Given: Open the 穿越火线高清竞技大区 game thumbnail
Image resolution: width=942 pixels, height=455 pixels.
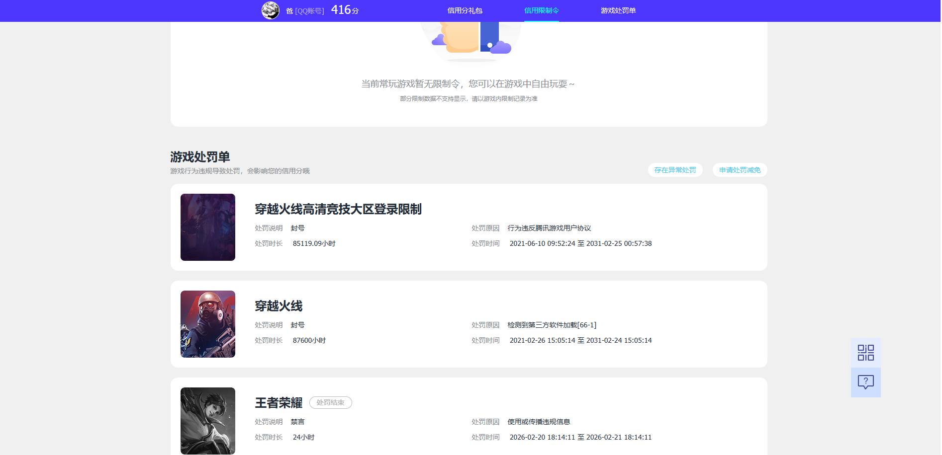Looking at the screenshot, I should (x=208, y=227).
